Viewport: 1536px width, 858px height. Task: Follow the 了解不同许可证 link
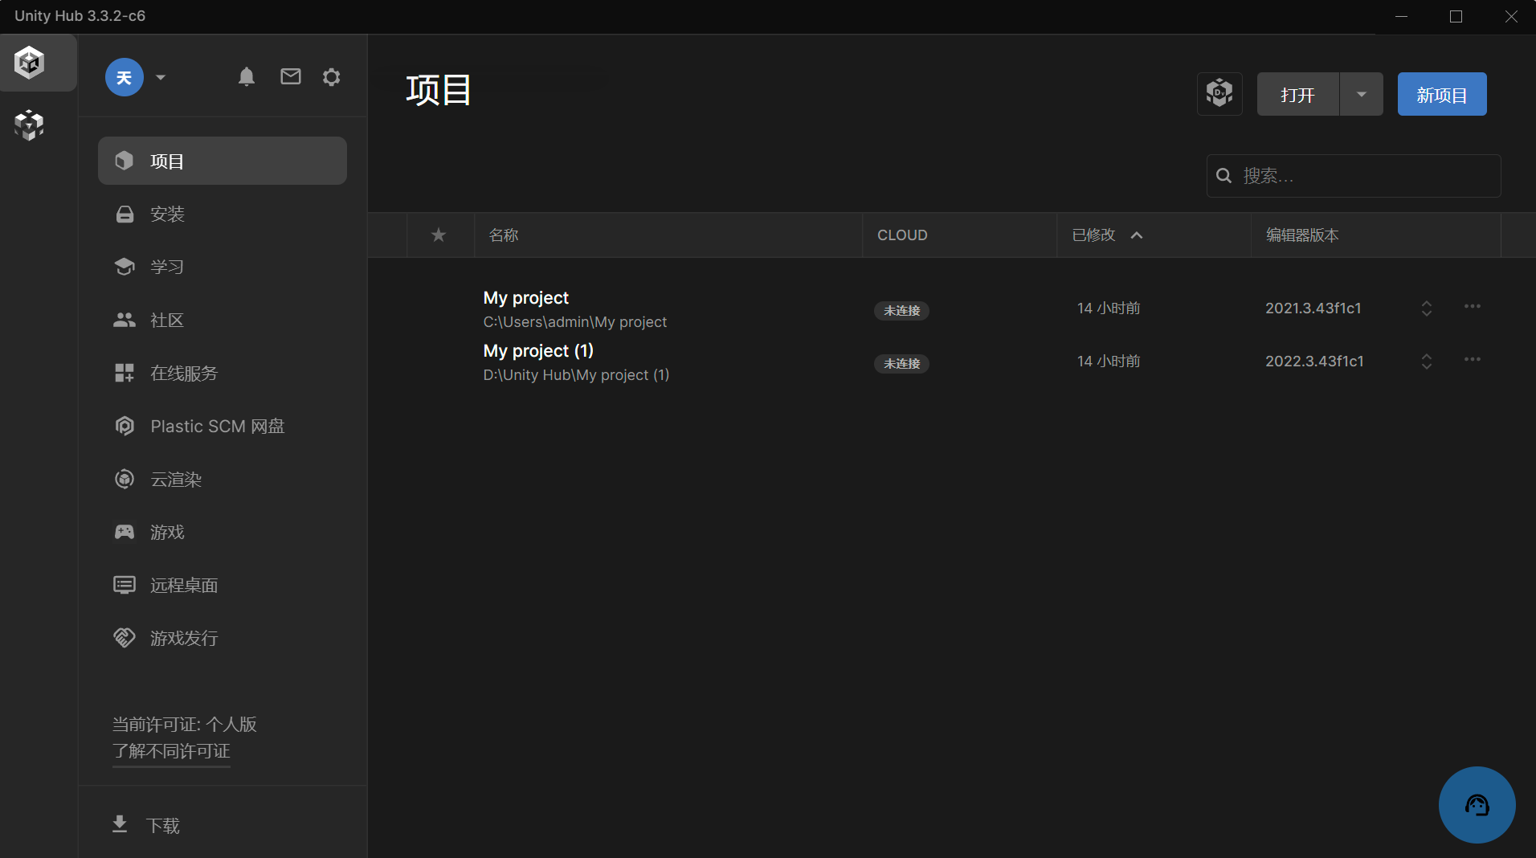(171, 751)
